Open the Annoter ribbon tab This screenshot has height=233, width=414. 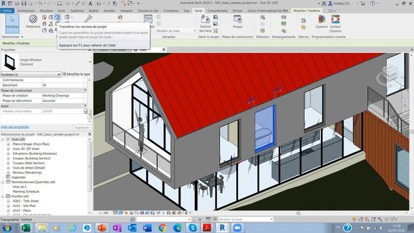[109, 10]
